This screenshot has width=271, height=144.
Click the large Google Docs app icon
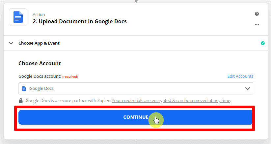pyautogui.click(x=18, y=17)
